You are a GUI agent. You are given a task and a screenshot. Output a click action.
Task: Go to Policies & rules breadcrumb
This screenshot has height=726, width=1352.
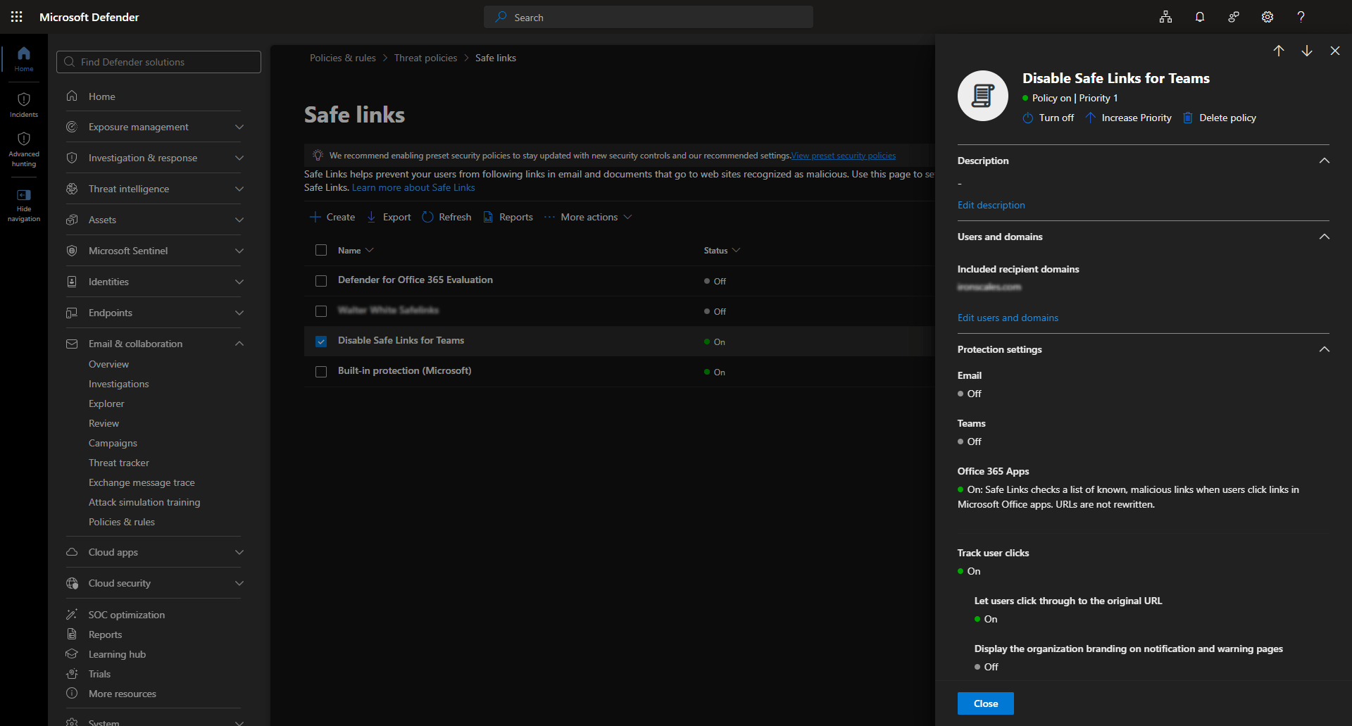[x=343, y=58]
